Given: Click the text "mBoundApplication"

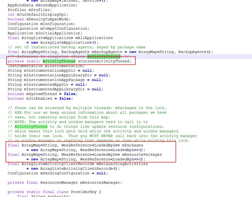Looking at the screenshot, I should point(55,5).
